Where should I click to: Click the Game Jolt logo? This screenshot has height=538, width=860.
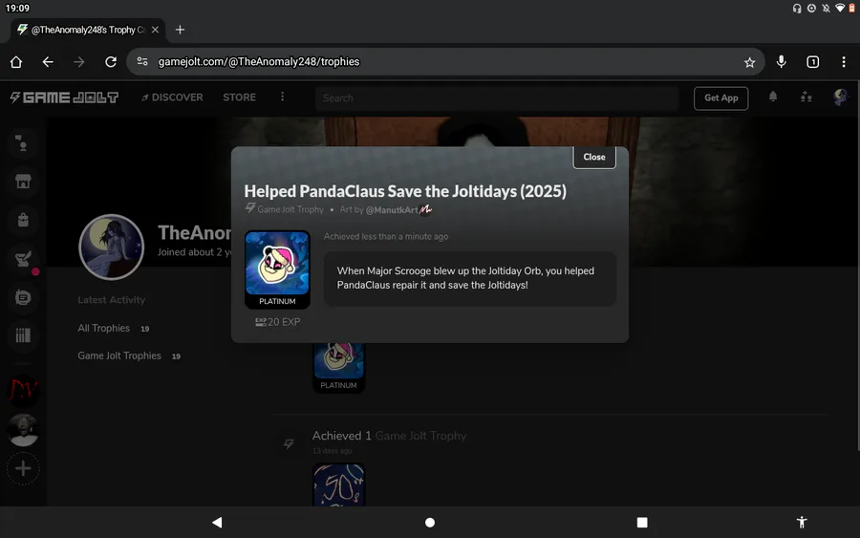(64, 97)
